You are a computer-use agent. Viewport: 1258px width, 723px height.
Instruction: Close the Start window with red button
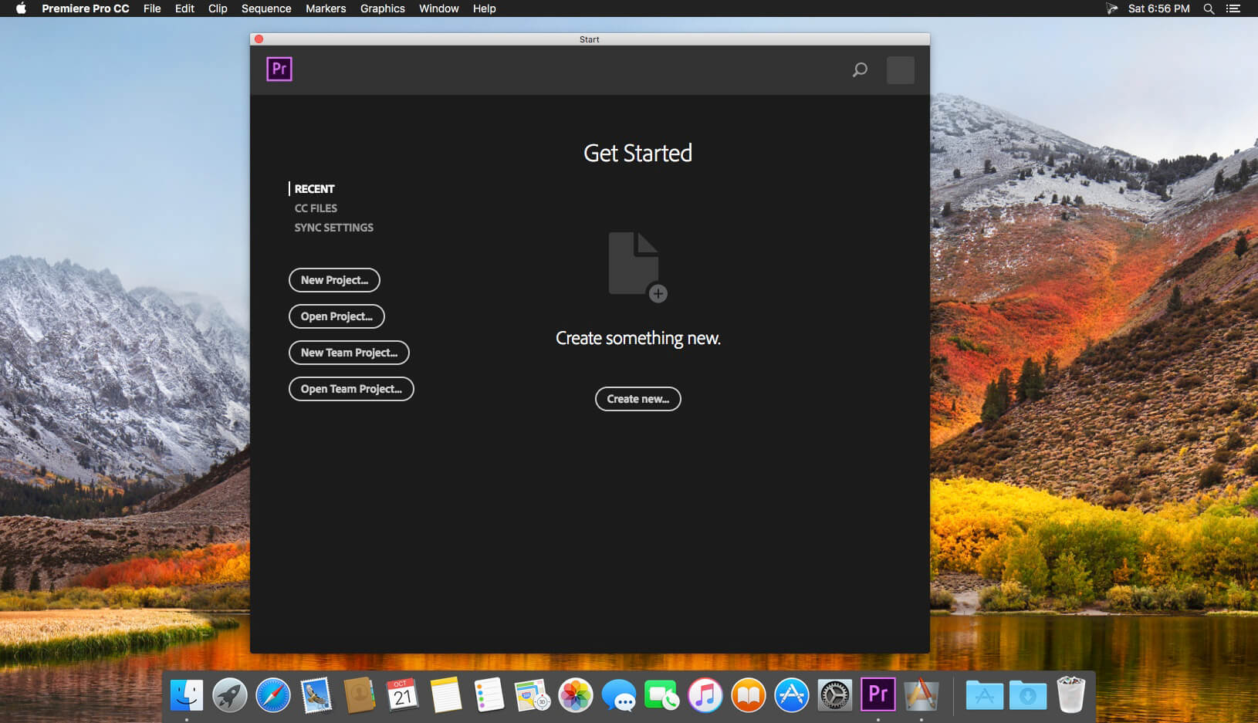259,39
